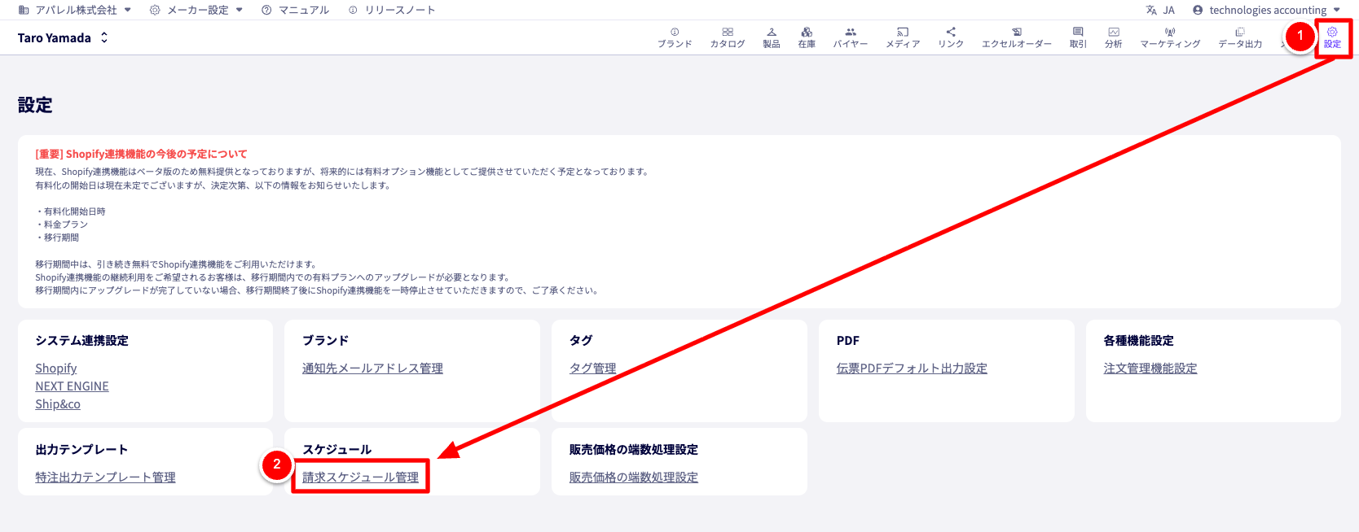Open the Shopify integration link

tap(56, 368)
